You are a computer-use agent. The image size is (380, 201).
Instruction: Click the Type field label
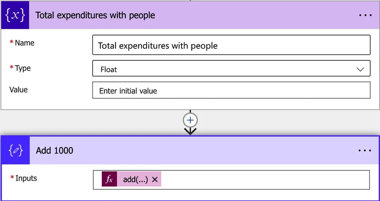(23, 68)
